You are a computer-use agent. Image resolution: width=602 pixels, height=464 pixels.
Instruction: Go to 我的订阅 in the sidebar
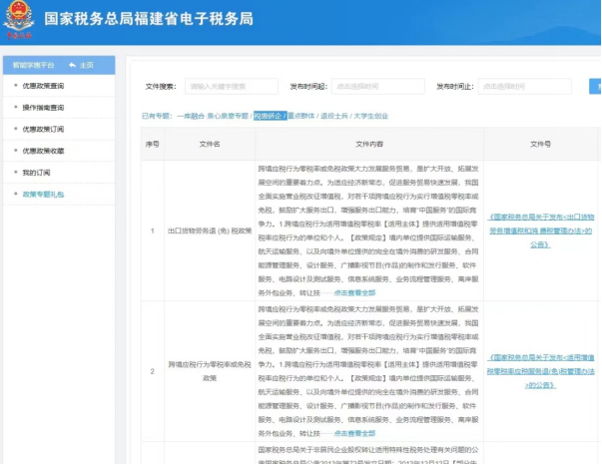click(36, 173)
